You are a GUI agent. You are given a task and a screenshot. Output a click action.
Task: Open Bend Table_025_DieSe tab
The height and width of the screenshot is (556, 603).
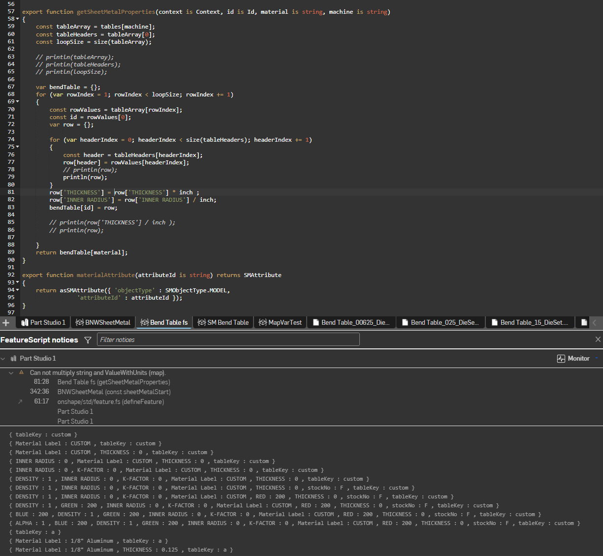click(x=441, y=323)
